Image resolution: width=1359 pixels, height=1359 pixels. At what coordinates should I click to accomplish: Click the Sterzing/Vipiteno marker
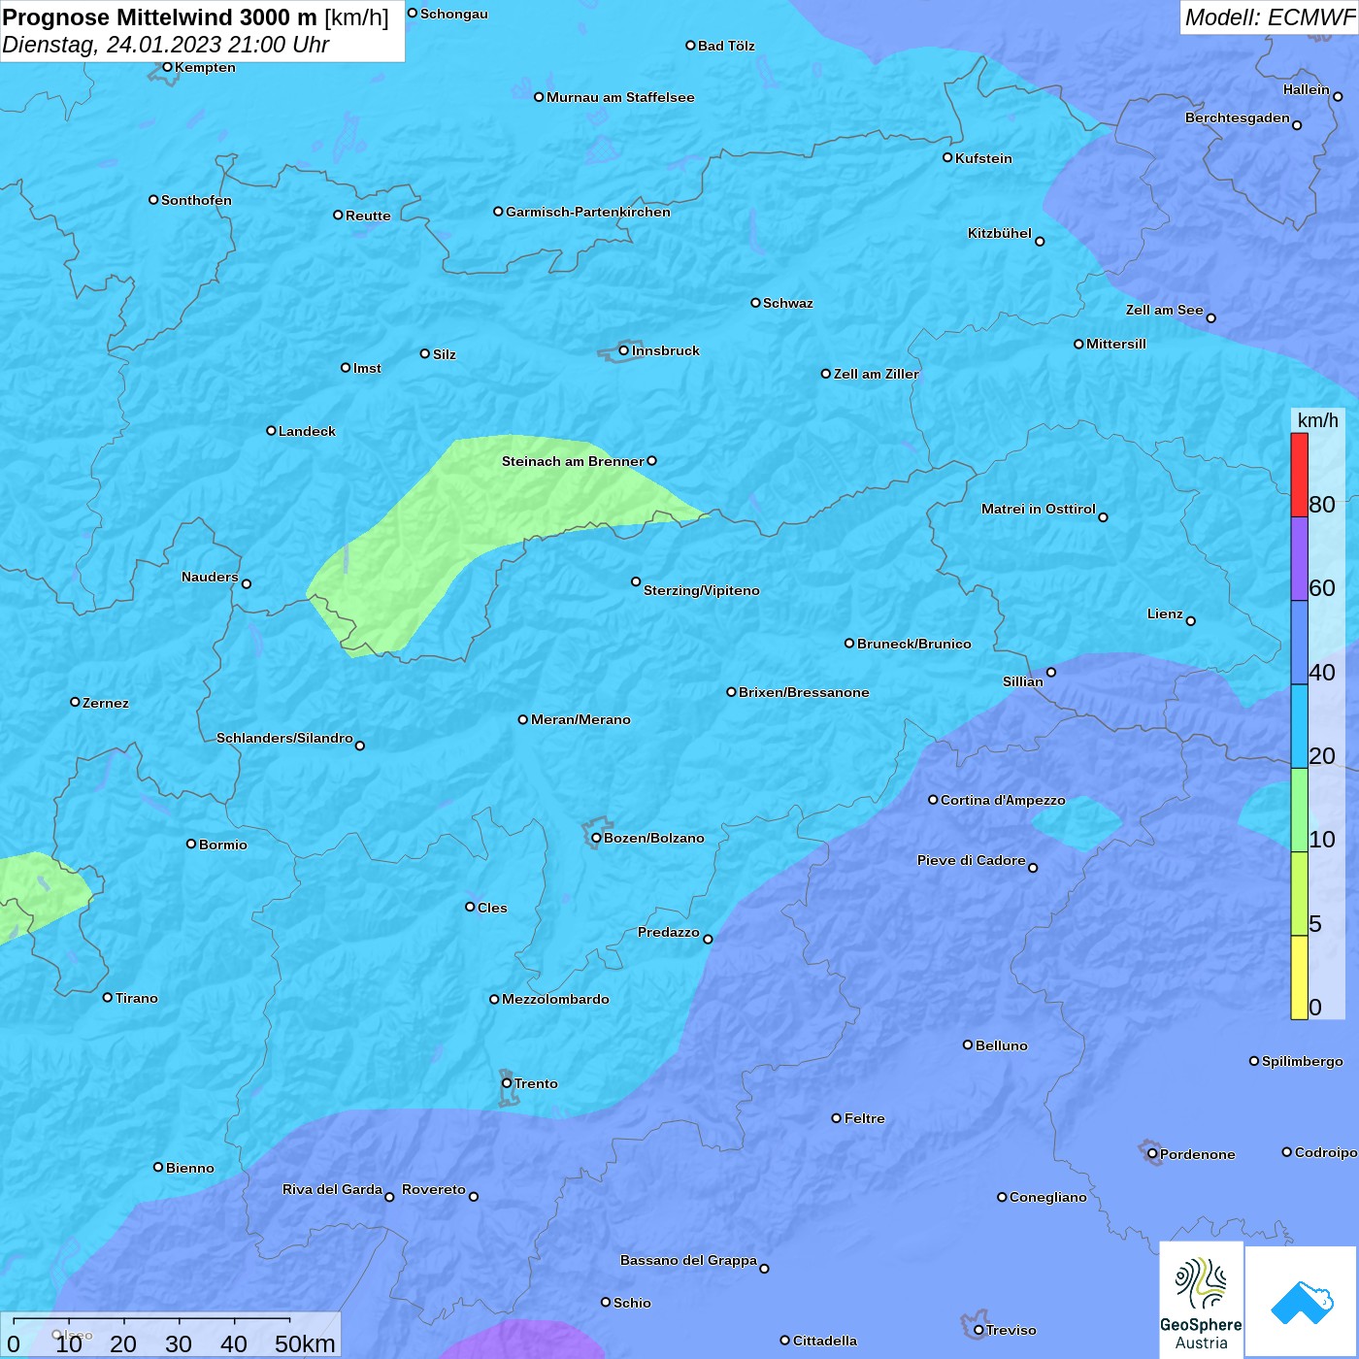[636, 582]
